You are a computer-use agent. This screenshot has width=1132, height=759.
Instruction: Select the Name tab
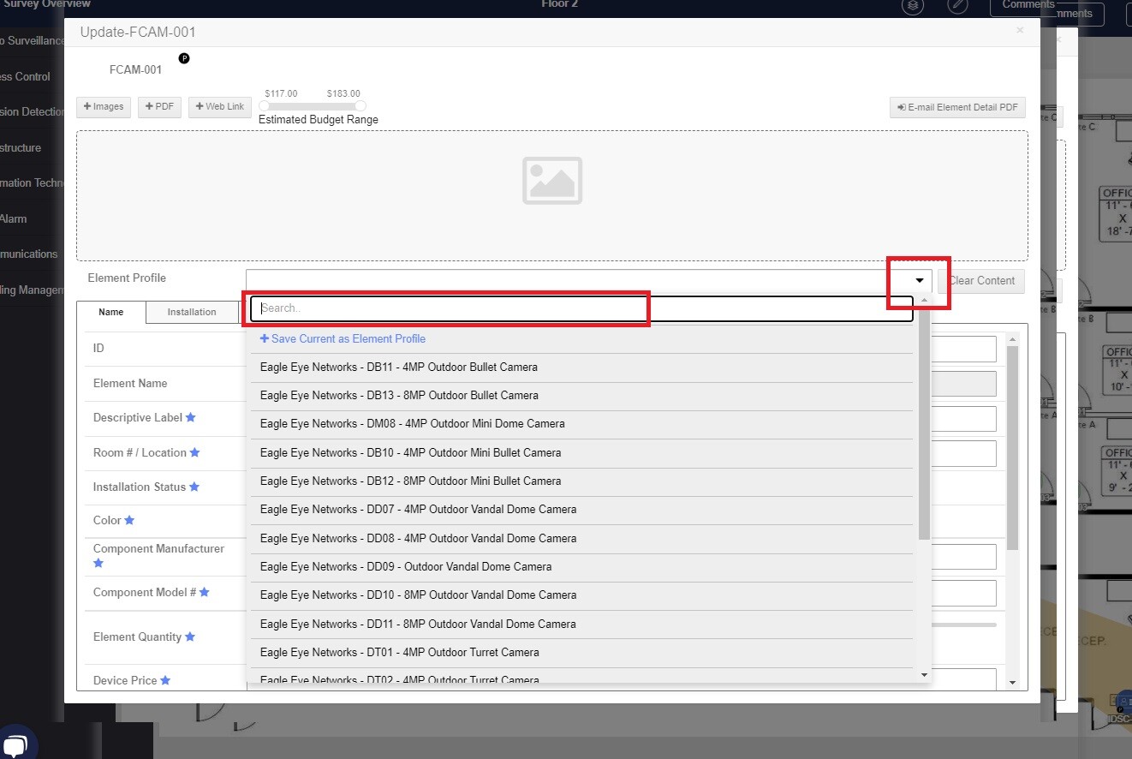point(111,313)
